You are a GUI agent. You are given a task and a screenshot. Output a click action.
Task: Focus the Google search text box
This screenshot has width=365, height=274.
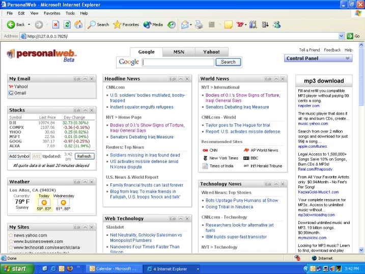tap(178, 62)
